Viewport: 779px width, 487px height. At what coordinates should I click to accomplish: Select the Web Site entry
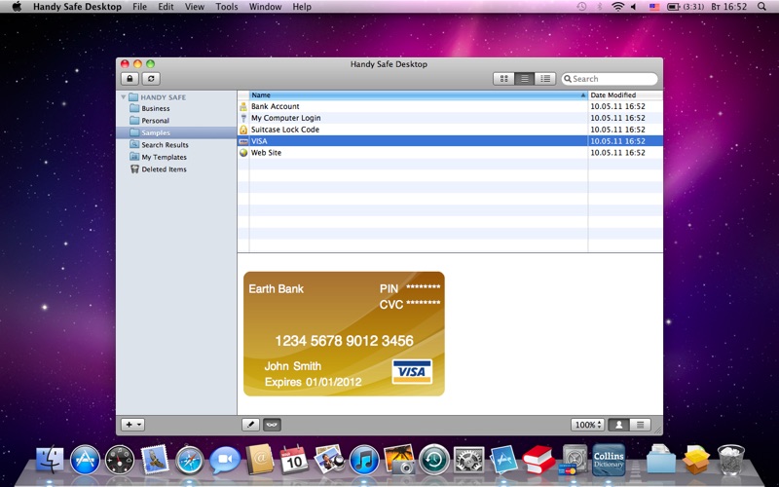pyautogui.click(x=450, y=153)
